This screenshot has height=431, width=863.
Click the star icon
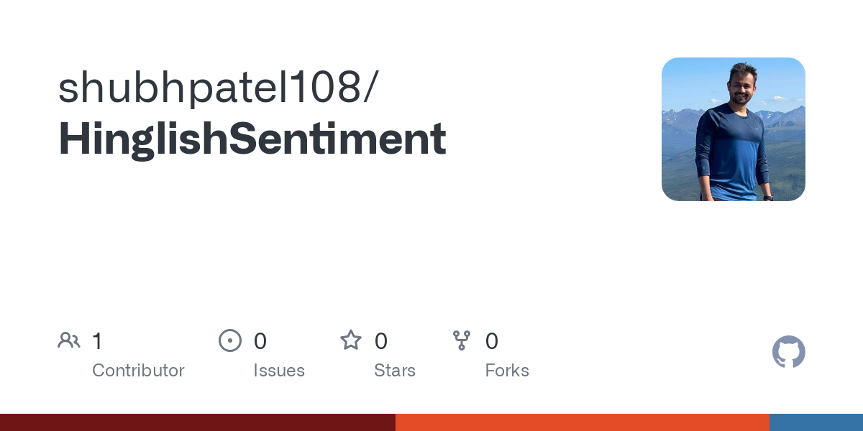click(351, 340)
